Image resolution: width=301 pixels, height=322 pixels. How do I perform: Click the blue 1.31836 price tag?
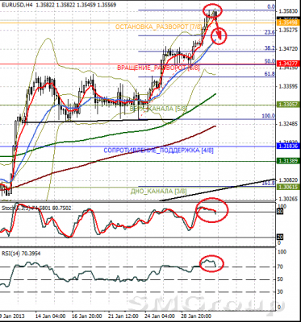pyautogui.click(x=288, y=146)
